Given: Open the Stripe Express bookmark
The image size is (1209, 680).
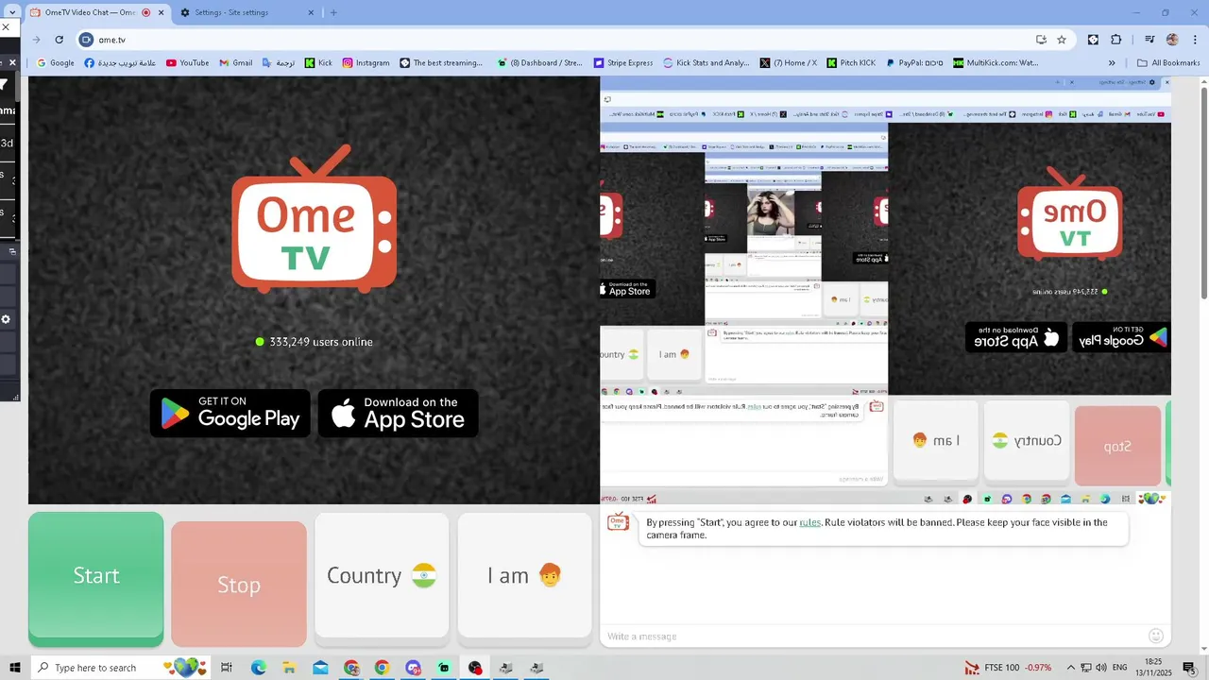Looking at the screenshot, I should [623, 63].
